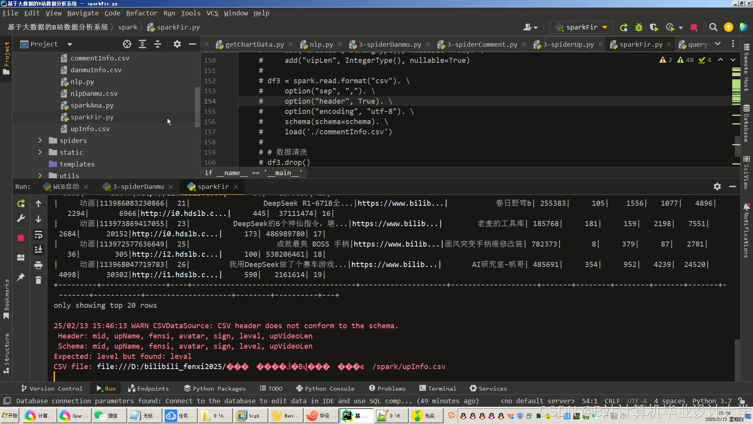Open Project panel settings gear
Image resolution: width=753 pixels, height=424 pixels.
point(177,44)
